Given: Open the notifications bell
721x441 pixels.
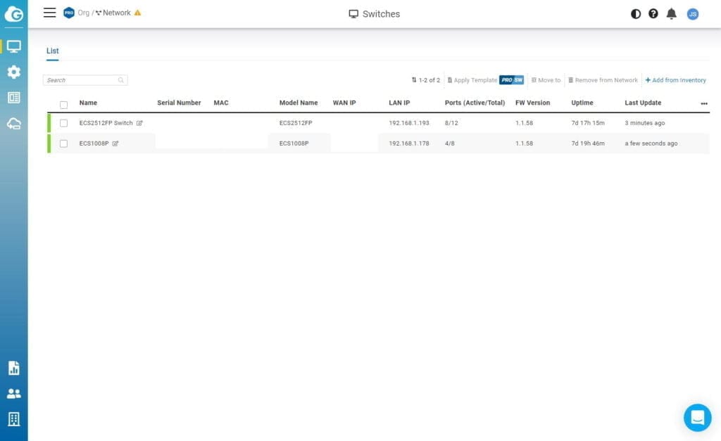Looking at the screenshot, I should coord(672,13).
